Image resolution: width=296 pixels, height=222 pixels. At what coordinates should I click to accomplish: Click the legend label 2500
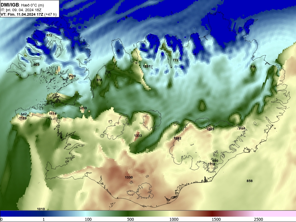click(258, 219)
